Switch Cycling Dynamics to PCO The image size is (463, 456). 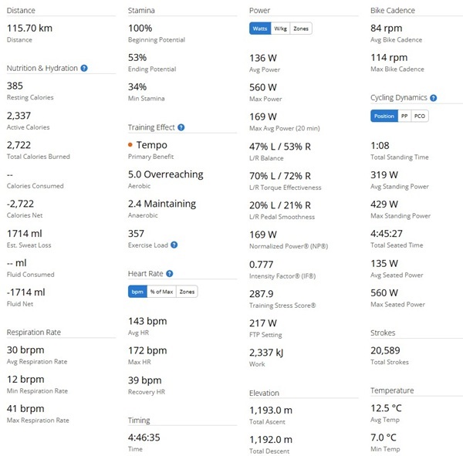(419, 116)
